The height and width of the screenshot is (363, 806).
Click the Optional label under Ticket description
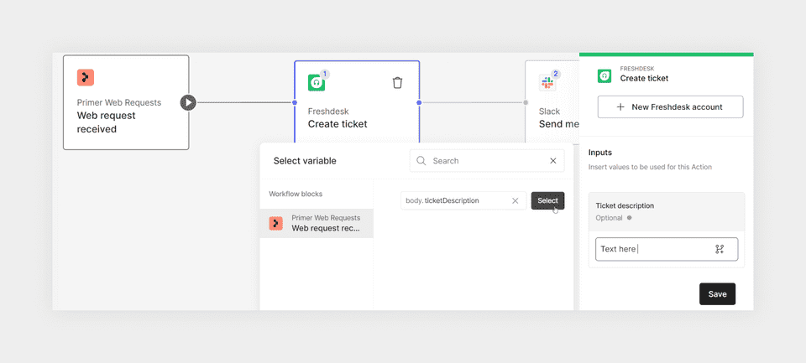pyautogui.click(x=610, y=218)
